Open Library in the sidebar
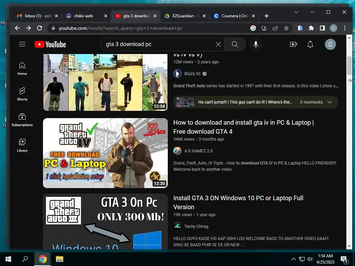The width and height of the screenshot is (355, 266). pyautogui.click(x=22, y=145)
